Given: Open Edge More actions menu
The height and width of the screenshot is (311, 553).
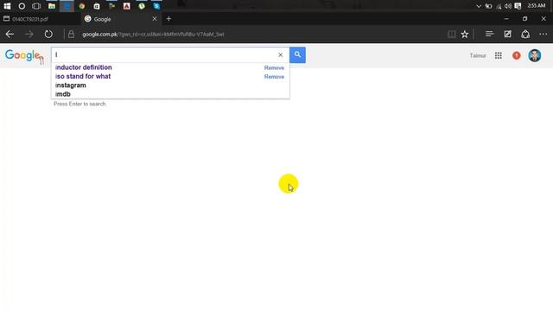Looking at the screenshot, I should 543,34.
